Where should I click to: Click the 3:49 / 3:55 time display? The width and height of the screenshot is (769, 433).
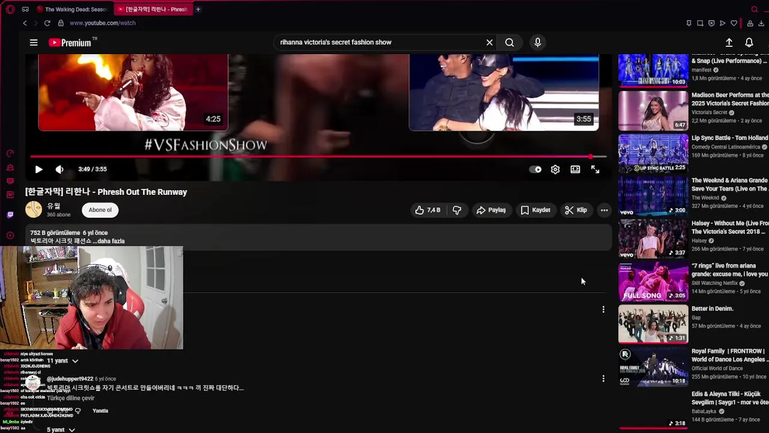tap(93, 169)
